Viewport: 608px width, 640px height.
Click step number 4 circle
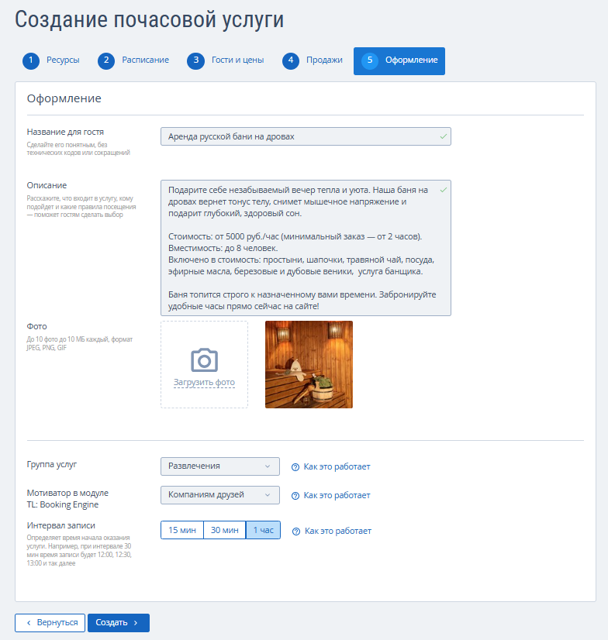tap(291, 60)
